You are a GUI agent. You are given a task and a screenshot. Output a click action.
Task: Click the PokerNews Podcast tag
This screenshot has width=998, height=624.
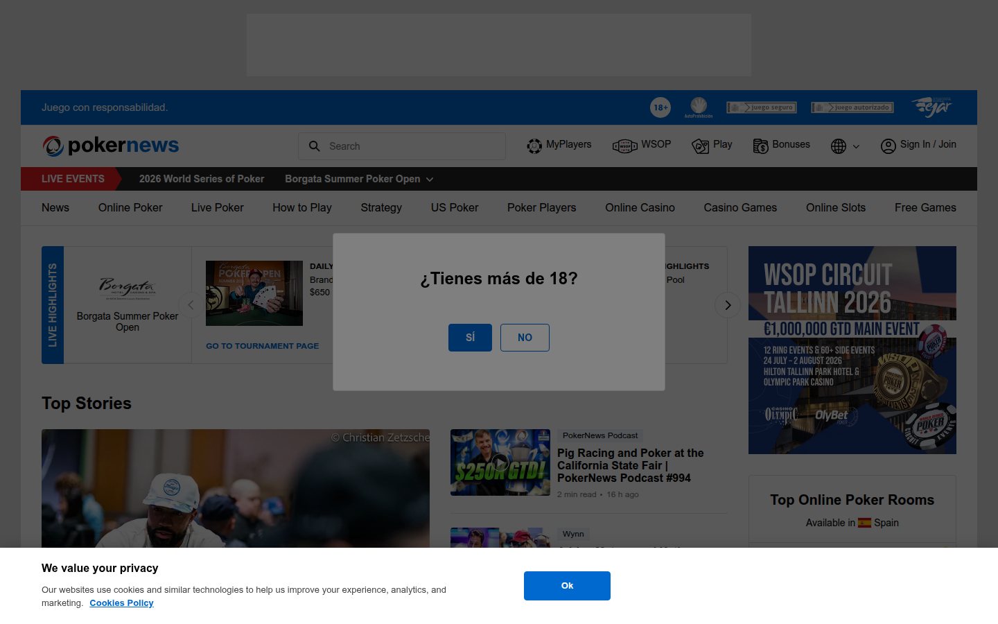(x=600, y=435)
